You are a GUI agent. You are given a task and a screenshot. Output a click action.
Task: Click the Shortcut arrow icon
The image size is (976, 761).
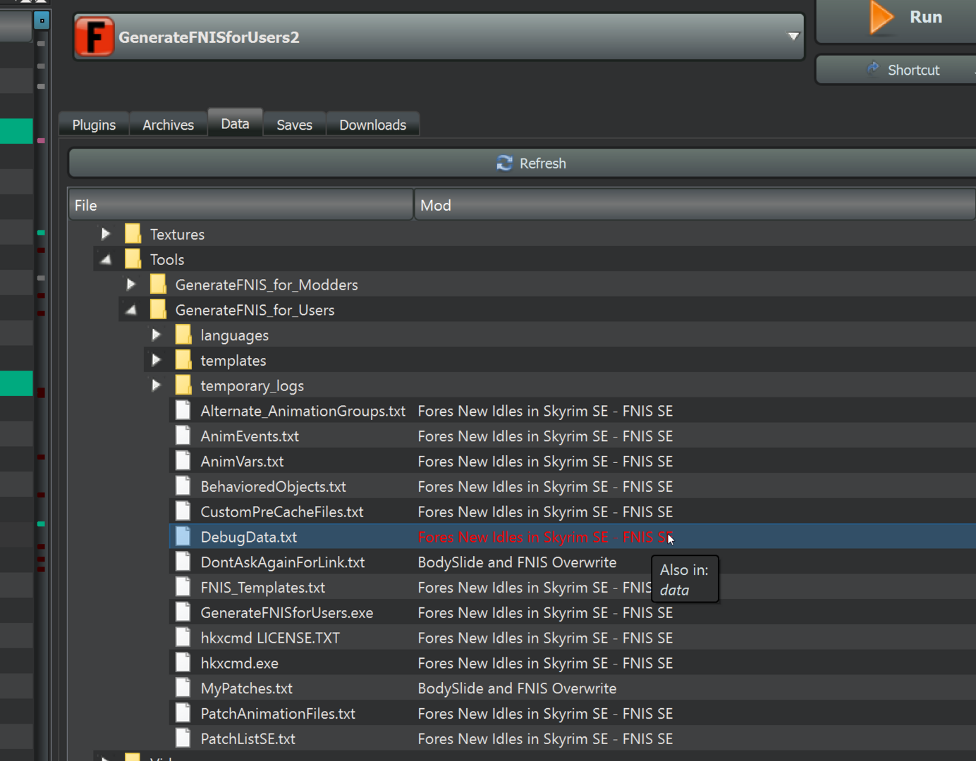[873, 68]
